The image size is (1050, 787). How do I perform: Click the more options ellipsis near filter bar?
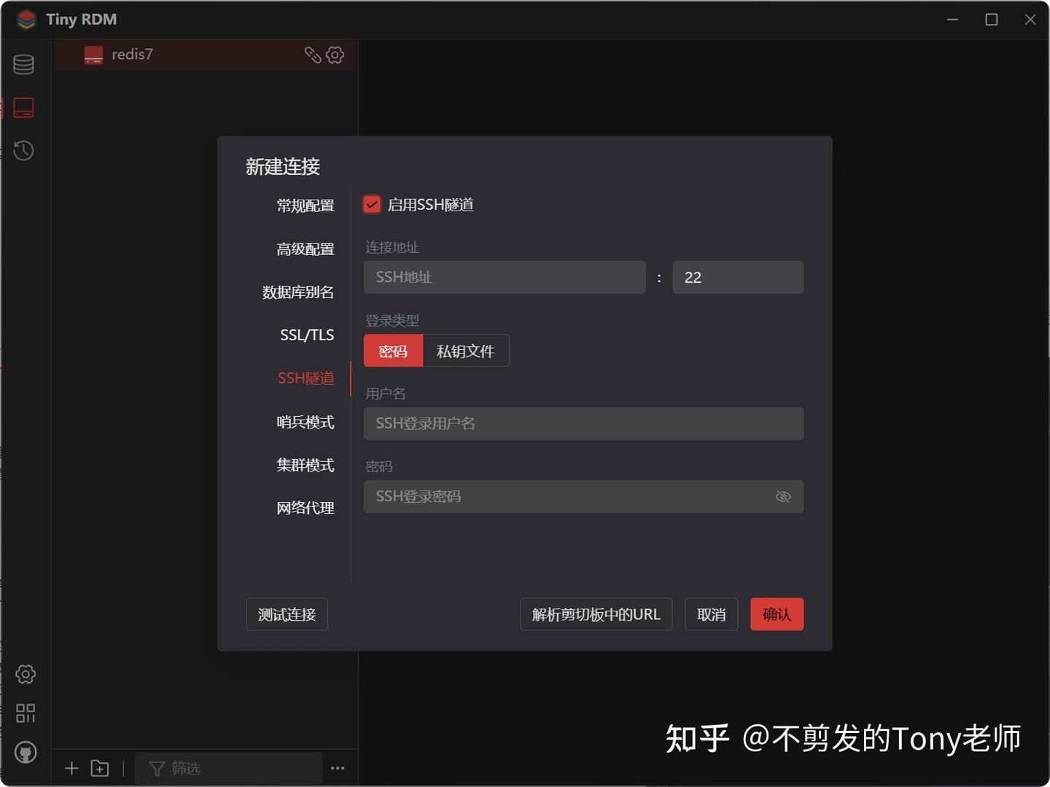point(338,768)
